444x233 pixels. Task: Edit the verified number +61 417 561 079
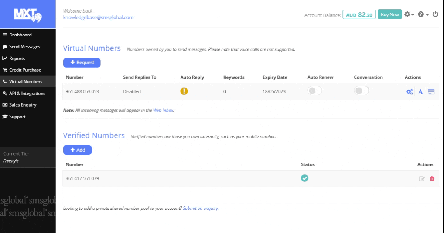click(x=421, y=179)
